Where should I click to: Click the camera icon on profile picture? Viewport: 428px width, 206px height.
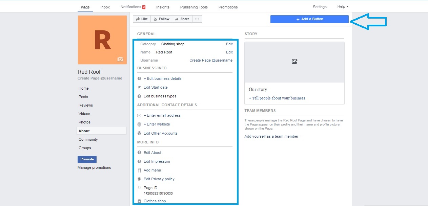tap(120, 59)
